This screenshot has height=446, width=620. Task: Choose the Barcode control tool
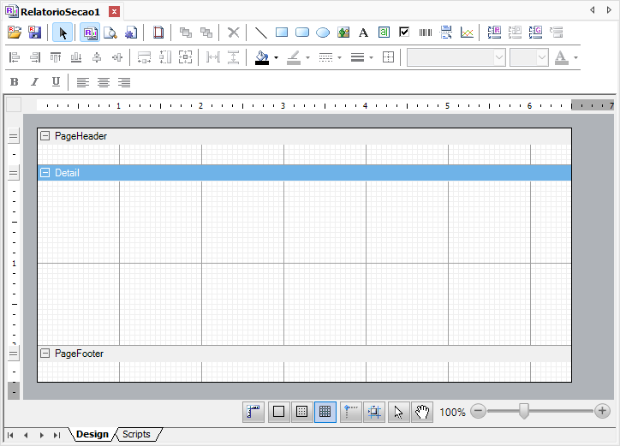click(x=426, y=33)
